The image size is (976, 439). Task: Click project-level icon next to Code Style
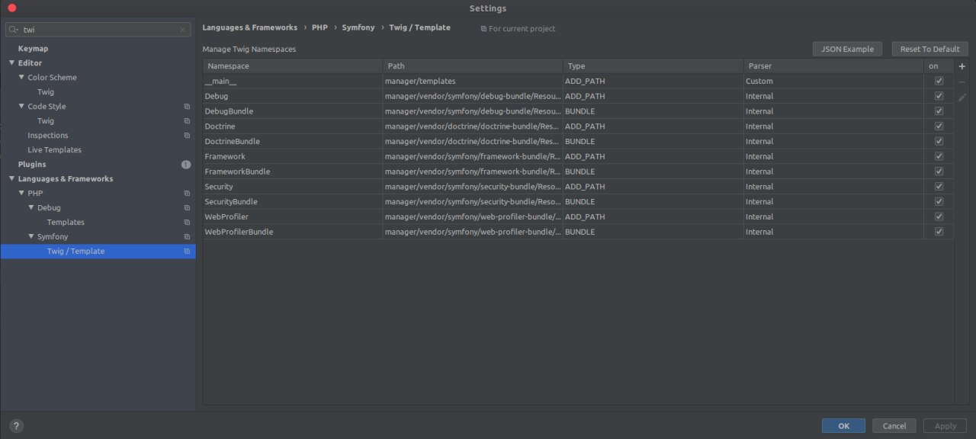pyautogui.click(x=187, y=107)
